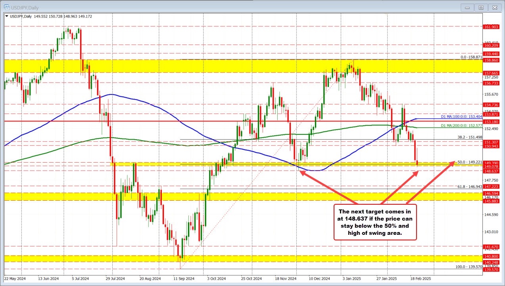
Task: Click the 161.903 price level label
Action: [x=492, y=27]
